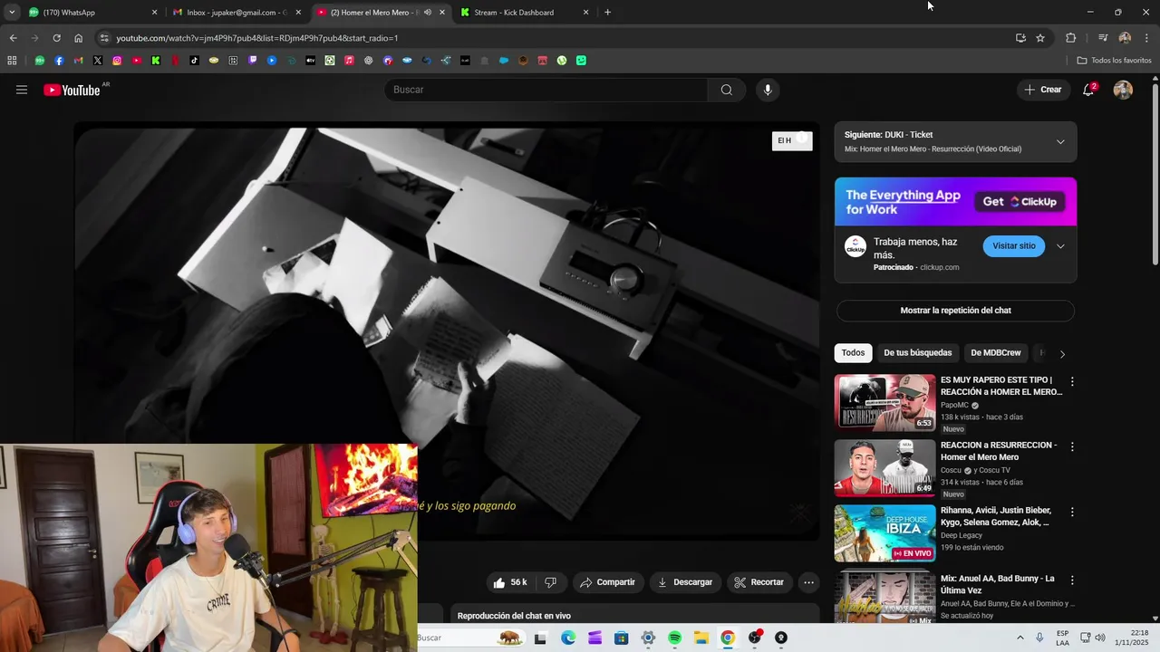Click the Crear button

click(1042, 90)
